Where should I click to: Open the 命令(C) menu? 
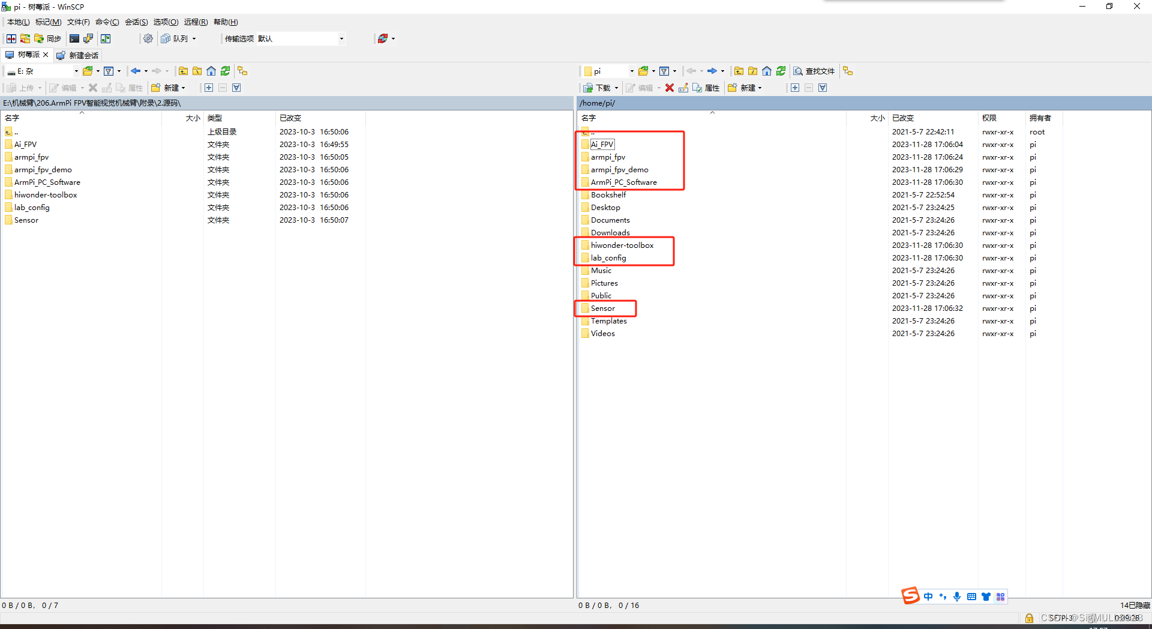point(107,22)
